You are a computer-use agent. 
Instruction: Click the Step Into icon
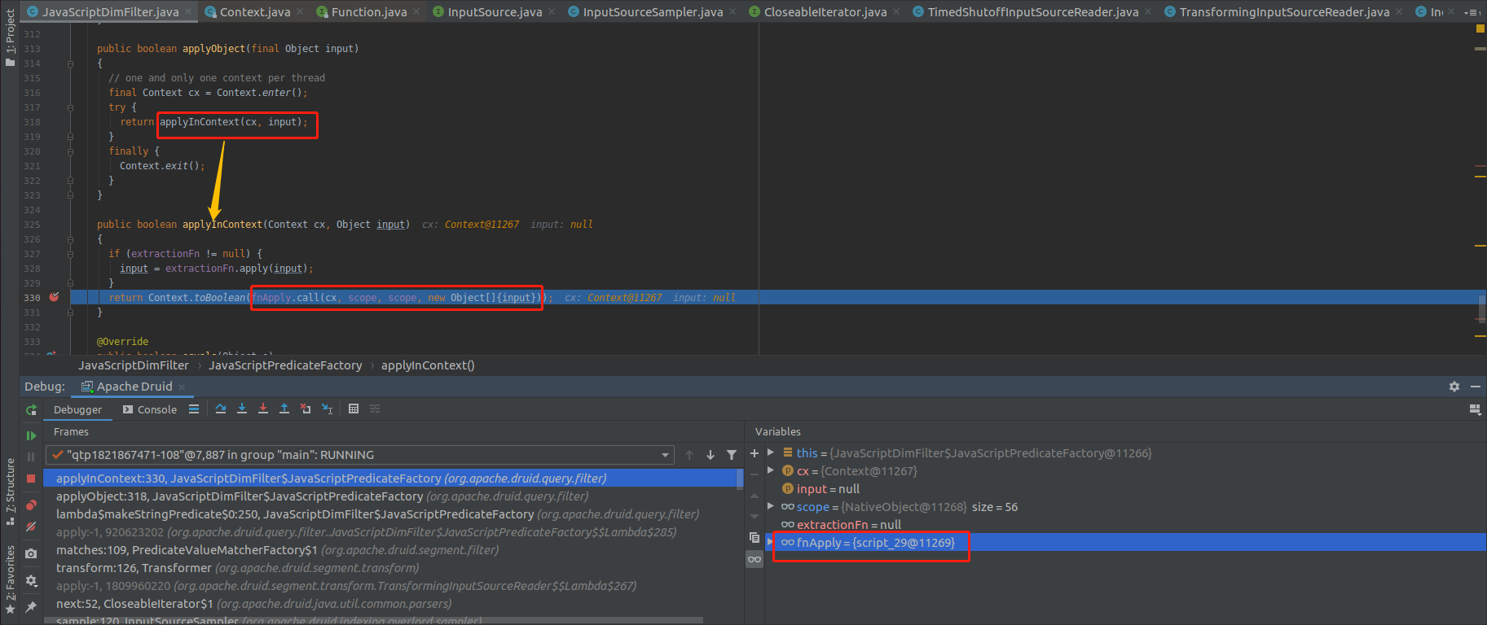point(242,409)
